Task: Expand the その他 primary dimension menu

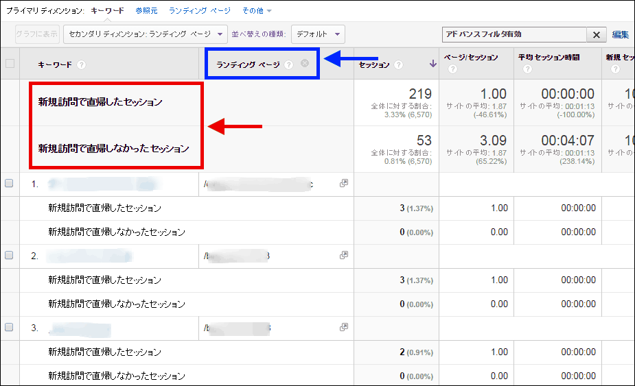Action: (257, 11)
